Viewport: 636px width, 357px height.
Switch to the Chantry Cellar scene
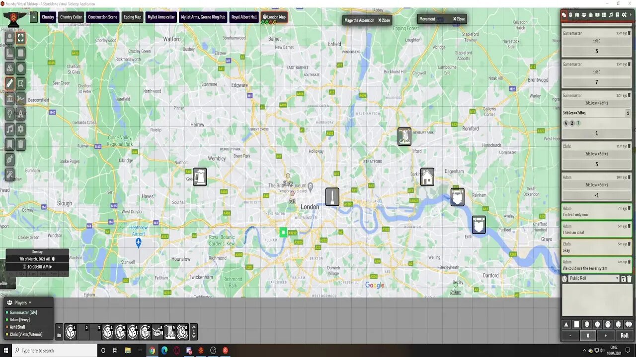tap(71, 17)
